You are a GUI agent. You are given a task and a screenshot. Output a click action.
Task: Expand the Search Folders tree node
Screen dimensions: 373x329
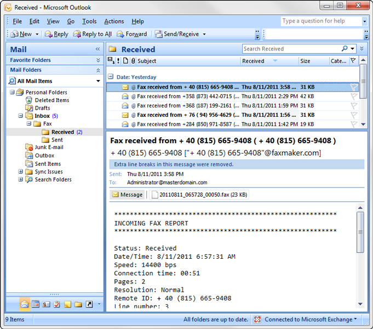pyautogui.click(x=21, y=179)
